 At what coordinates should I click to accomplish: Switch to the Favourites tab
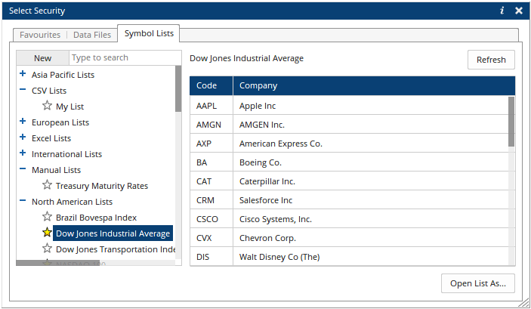pos(40,35)
